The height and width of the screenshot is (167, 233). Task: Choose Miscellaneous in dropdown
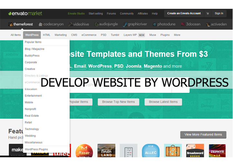click(x=46, y=143)
